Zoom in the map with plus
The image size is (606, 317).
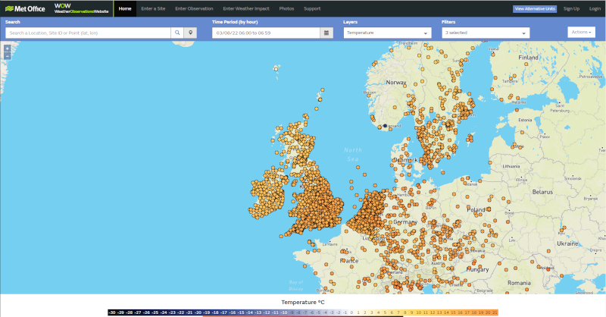8,49
